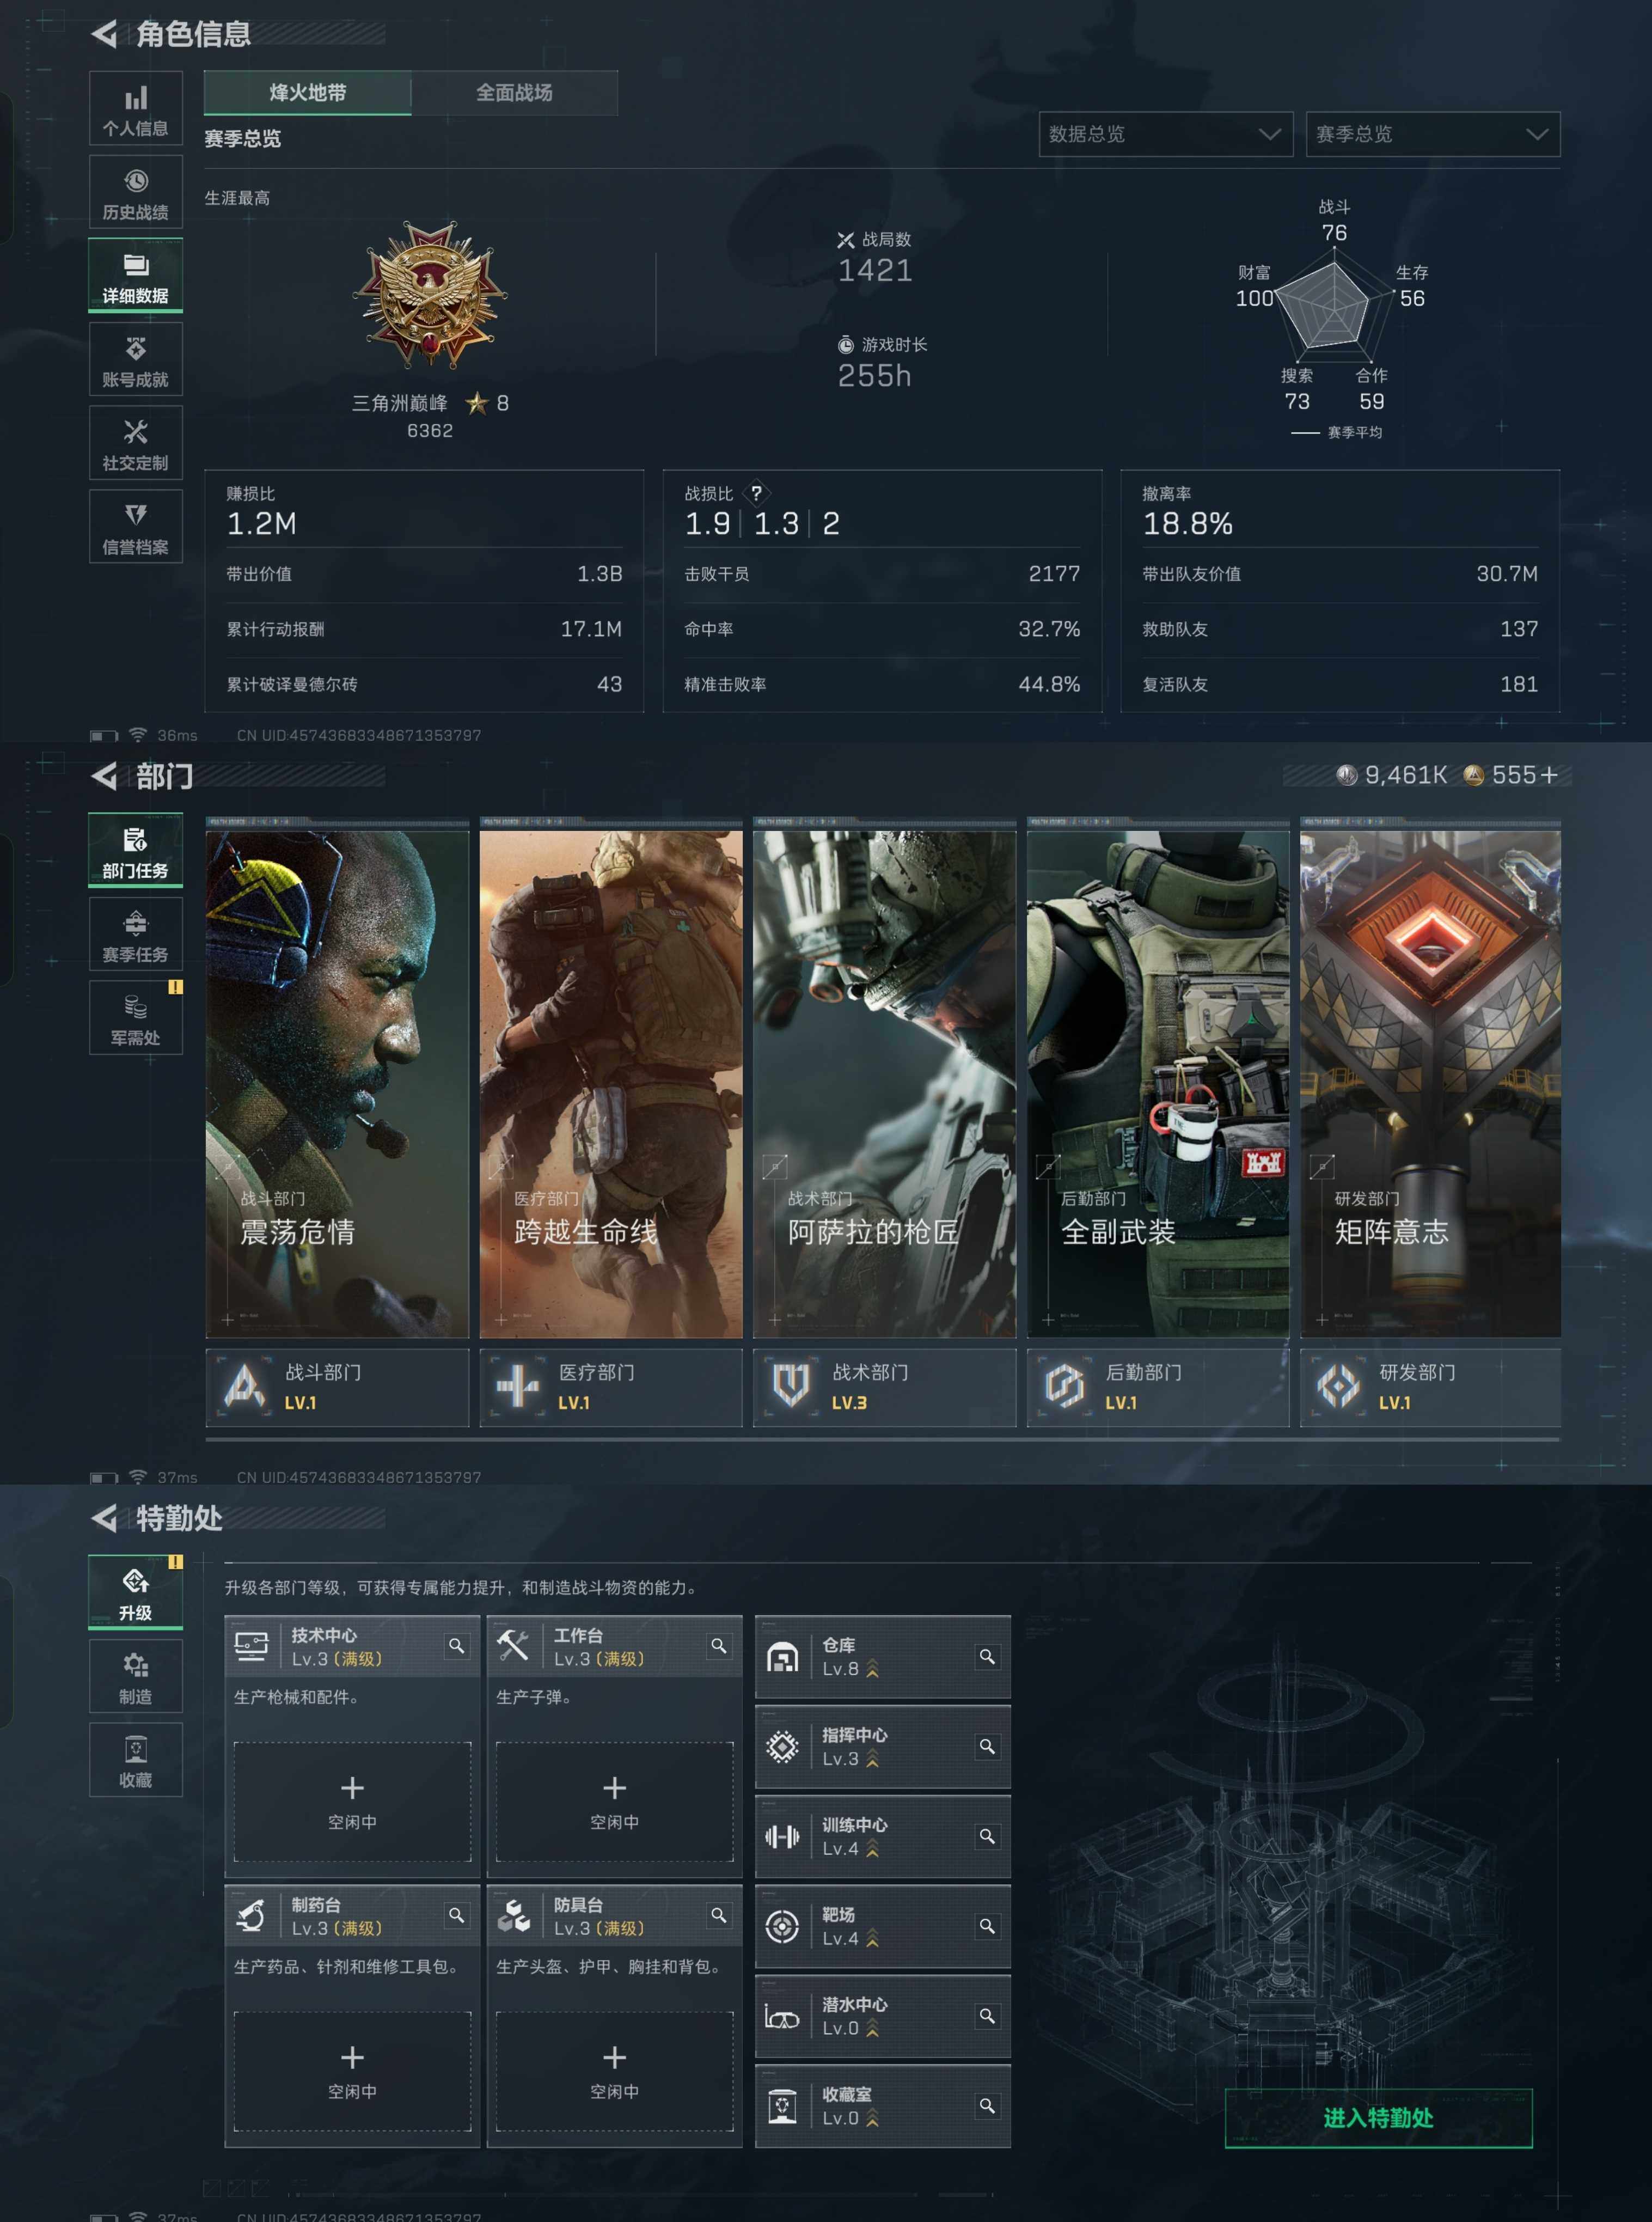The image size is (1652, 2222).
Task: Click the back arrow beside 角色信息
Action: 105,34
